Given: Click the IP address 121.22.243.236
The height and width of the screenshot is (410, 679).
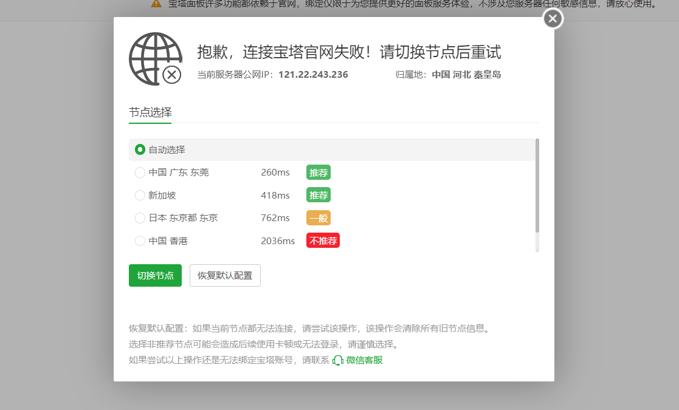Looking at the screenshot, I should click(x=313, y=74).
